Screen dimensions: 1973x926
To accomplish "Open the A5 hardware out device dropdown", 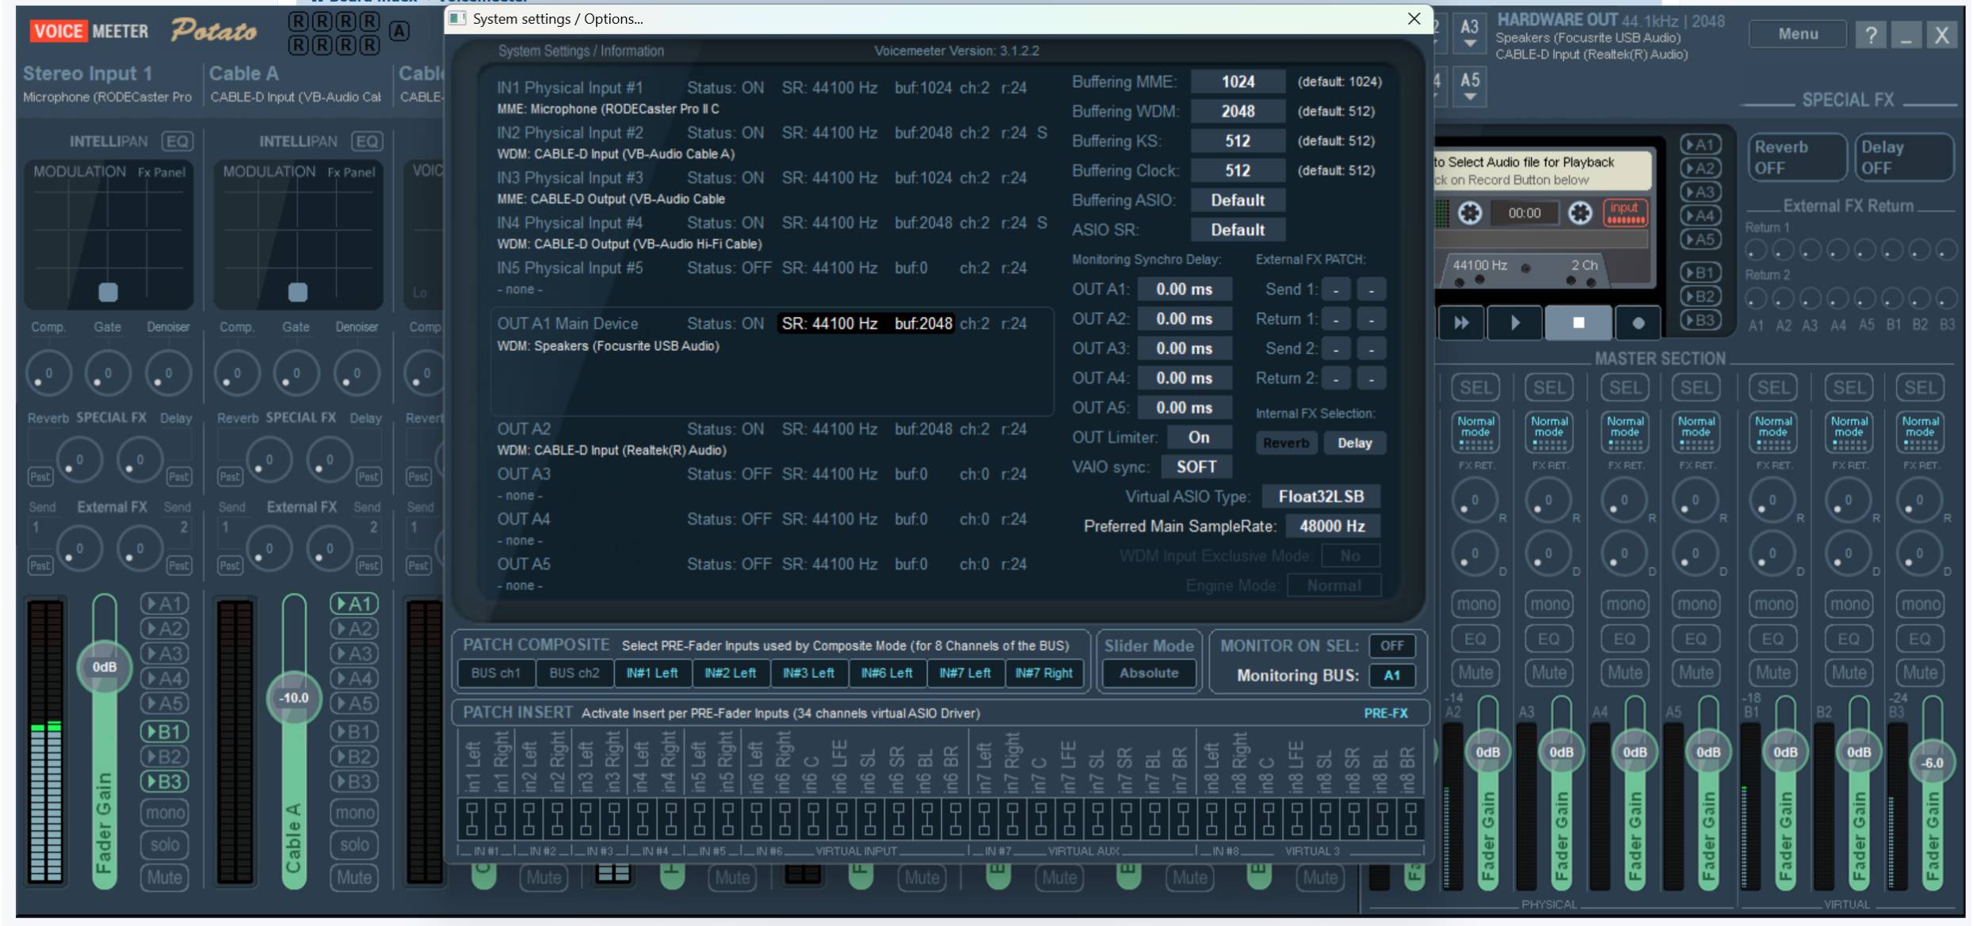I will (1470, 87).
